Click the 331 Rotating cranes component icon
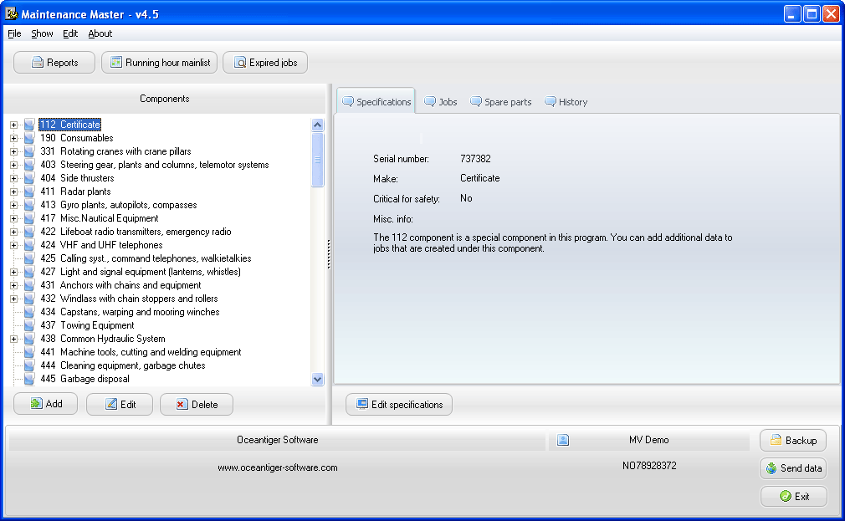The image size is (845, 521). [x=29, y=151]
